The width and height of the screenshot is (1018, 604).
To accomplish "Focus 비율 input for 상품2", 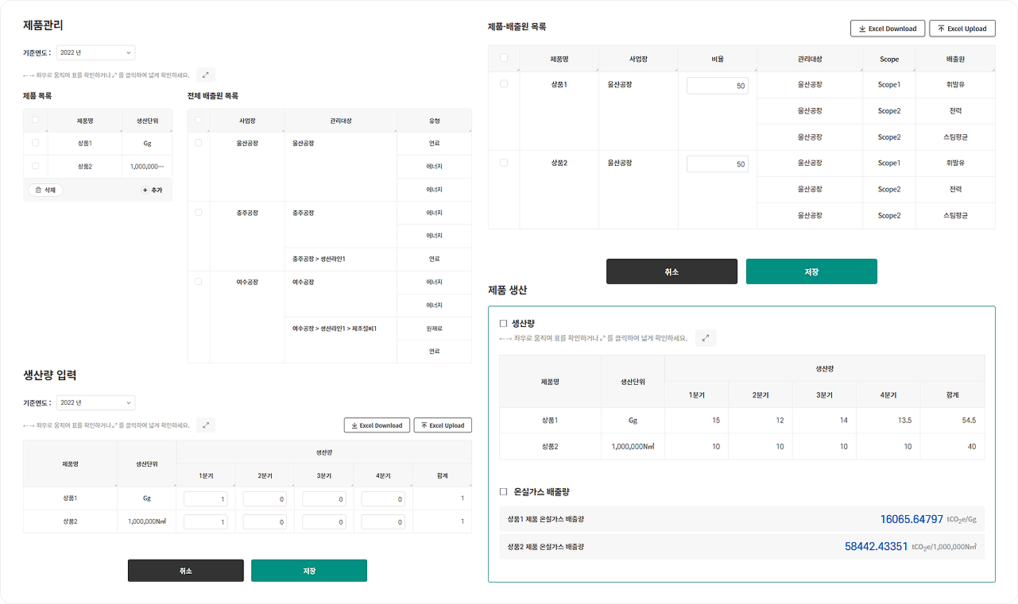I will coord(718,164).
